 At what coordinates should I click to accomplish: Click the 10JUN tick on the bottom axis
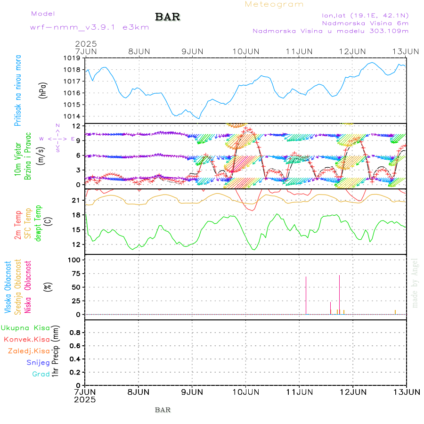click(x=245, y=391)
